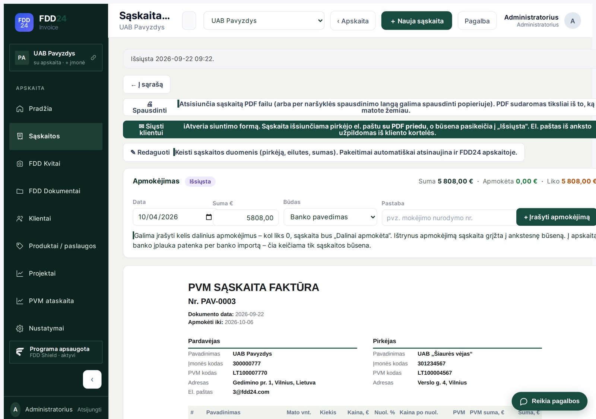Screen dimensions: 596x419
Task: Click the FDD Dokumentai folder icon
Action: [x=20, y=191]
